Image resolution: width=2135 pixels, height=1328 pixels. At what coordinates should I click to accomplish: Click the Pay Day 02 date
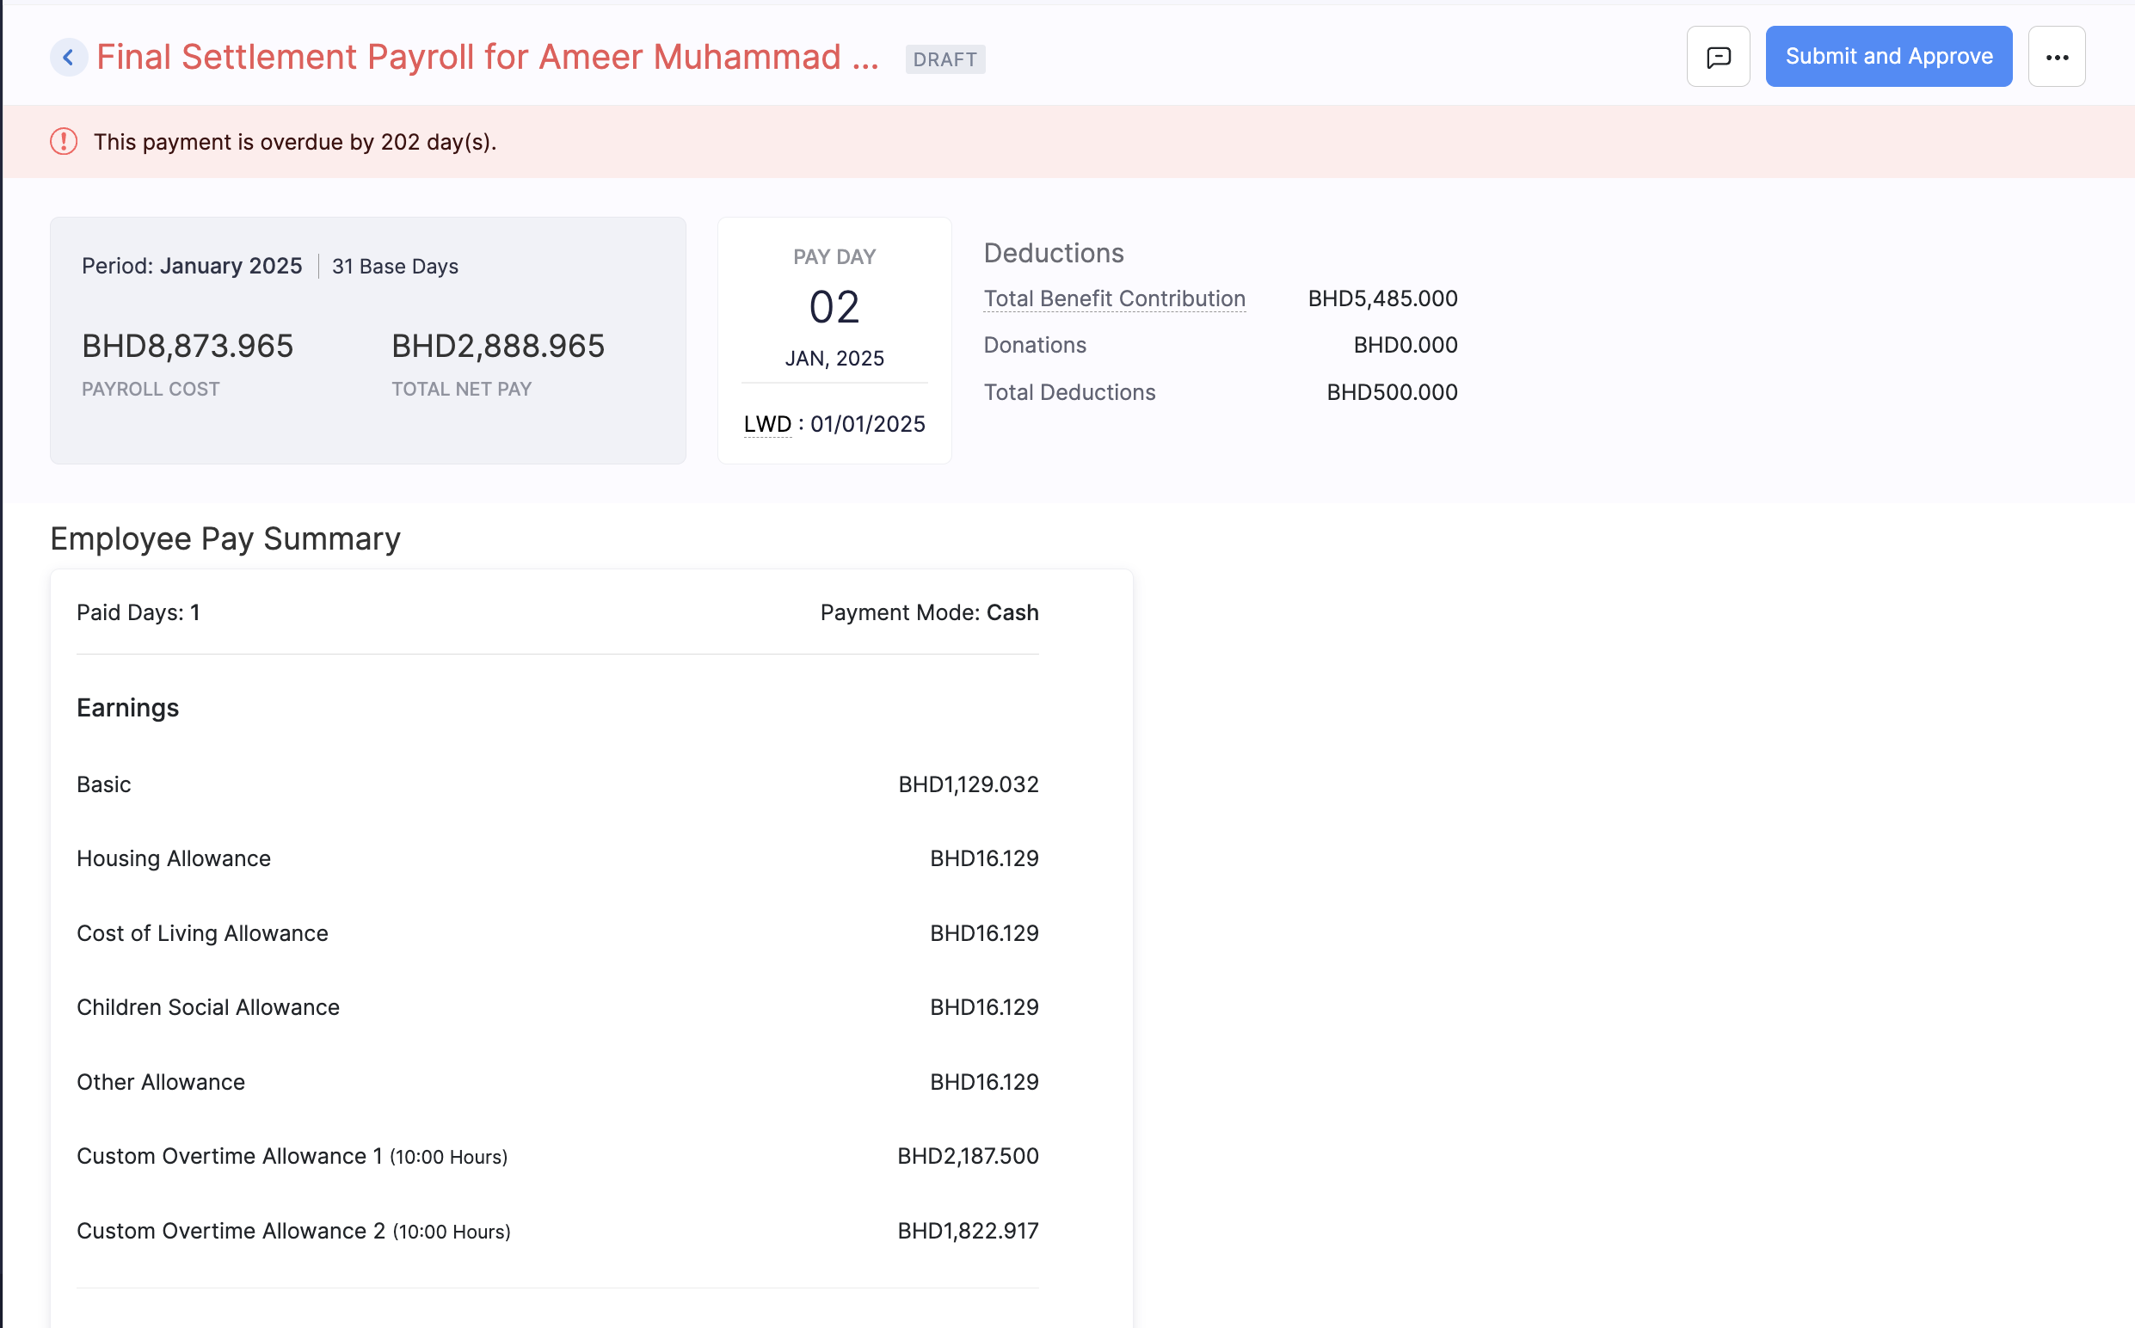(x=833, y=307)
